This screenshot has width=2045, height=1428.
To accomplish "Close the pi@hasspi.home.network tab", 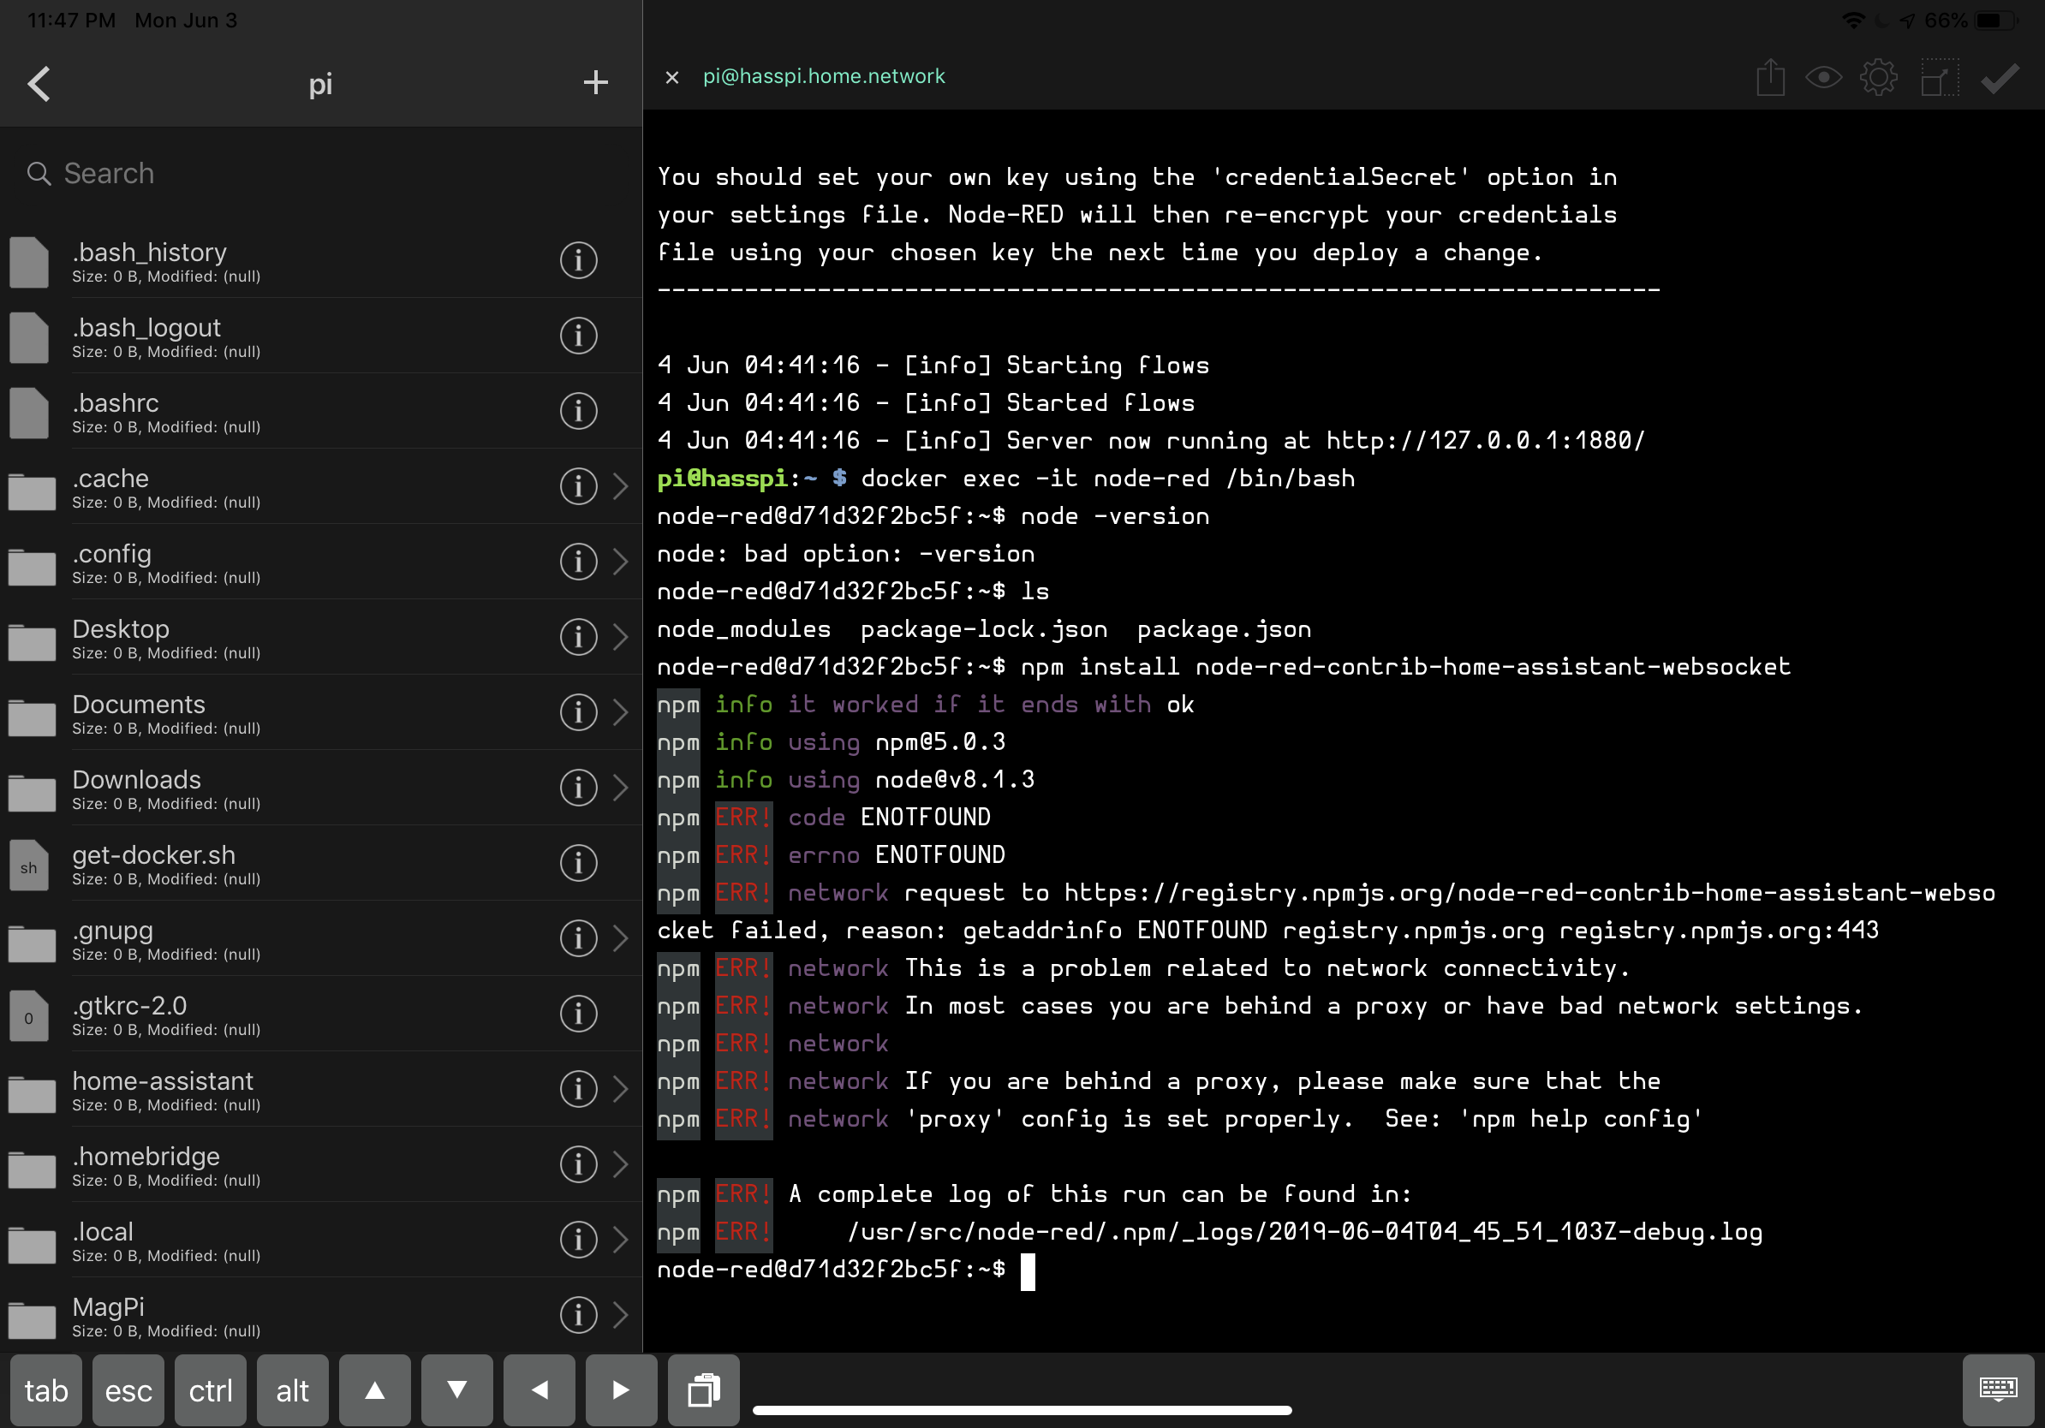I will click(672, 77).
